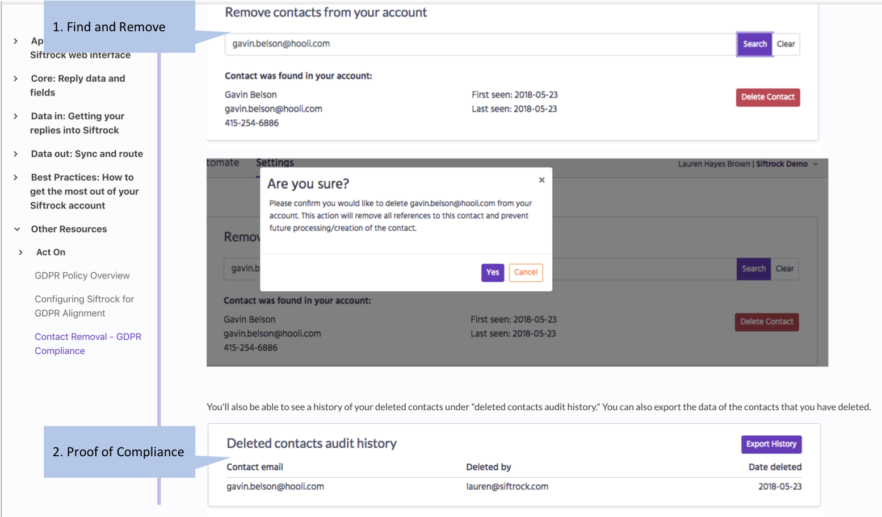Open the Settings tab in the screenshot
The height and width of the screenshot is (517, 882).
click(x=275, y=163)
